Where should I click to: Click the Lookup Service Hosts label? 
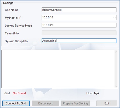tap(19, 25)
